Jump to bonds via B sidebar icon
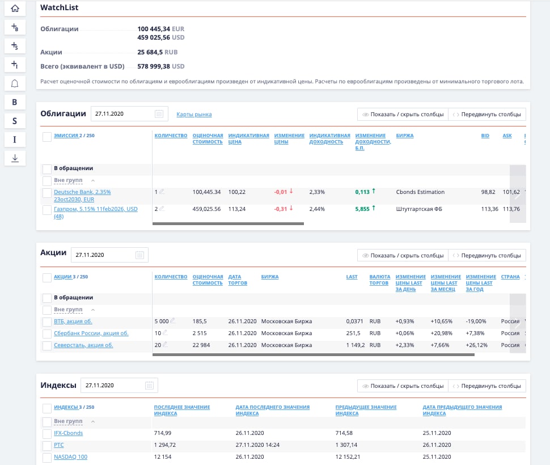This screenshot has height=465, width=550. [15, 102]
